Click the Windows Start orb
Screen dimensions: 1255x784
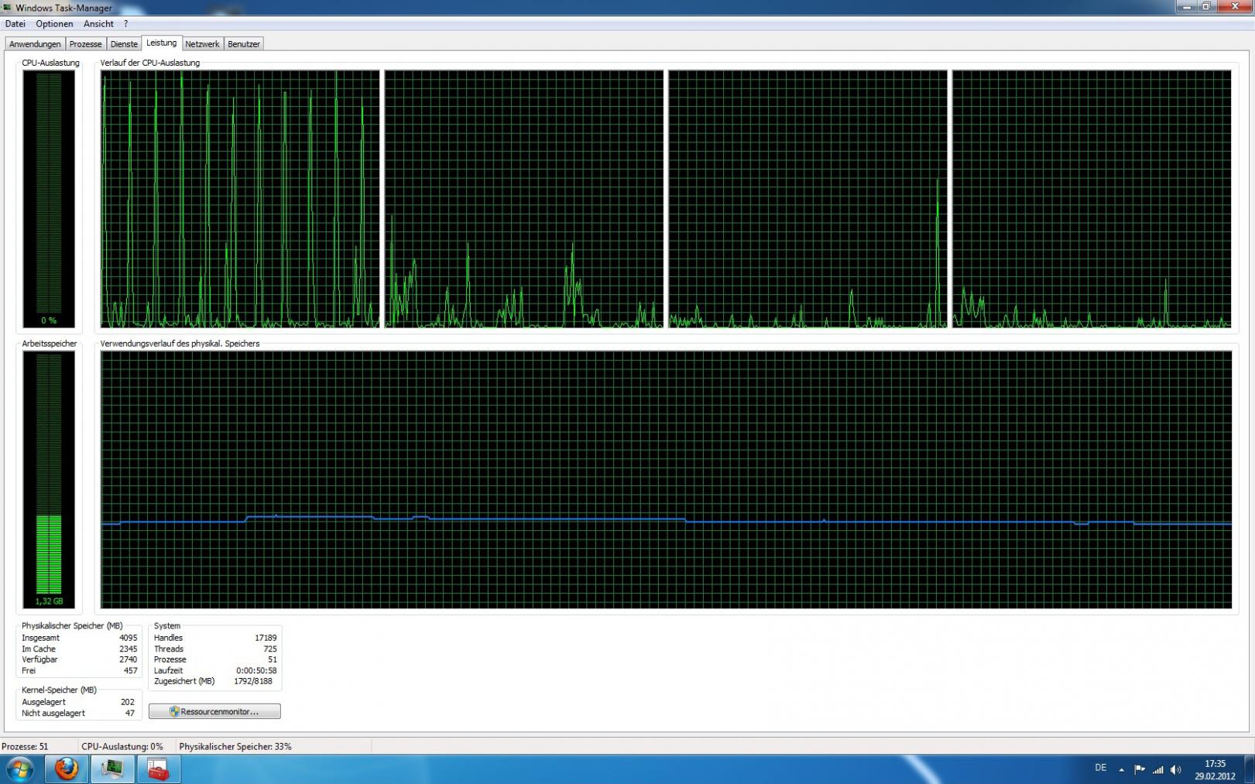[x=19, y=769]
